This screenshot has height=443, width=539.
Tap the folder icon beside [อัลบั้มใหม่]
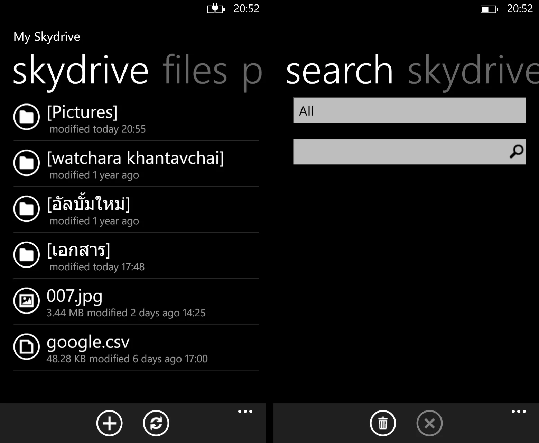(26, 209)
